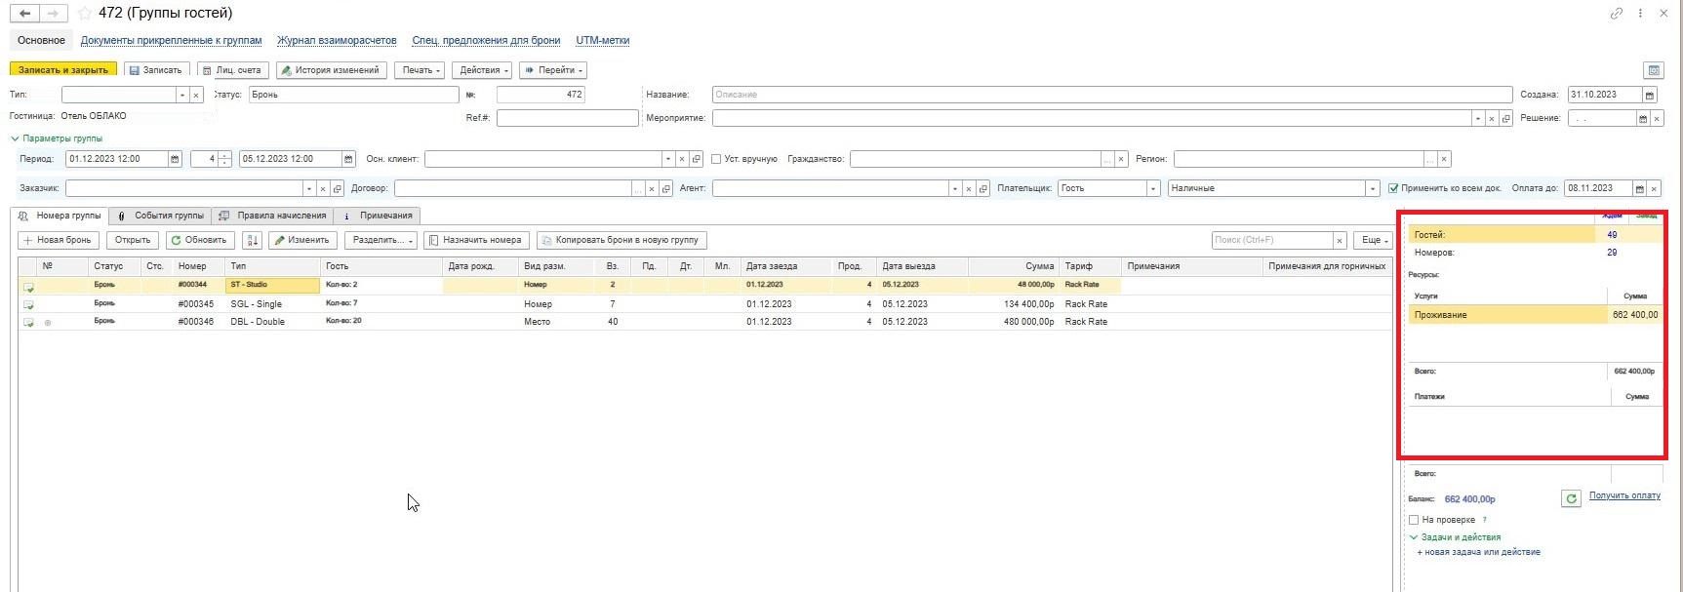Open the Плательщик Гость dropdown
This screenshot has height=592, width=1683.
coord(1153,188)
